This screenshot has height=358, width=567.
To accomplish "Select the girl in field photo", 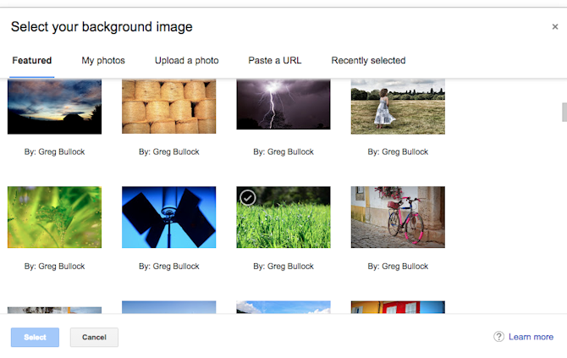I will (x=398, y=107).
